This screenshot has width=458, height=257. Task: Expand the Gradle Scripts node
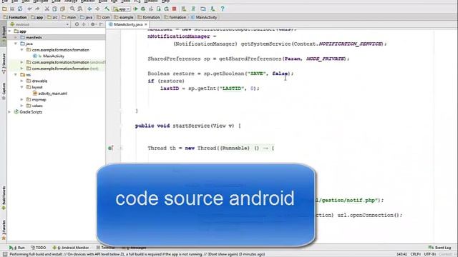coord(9,112)
